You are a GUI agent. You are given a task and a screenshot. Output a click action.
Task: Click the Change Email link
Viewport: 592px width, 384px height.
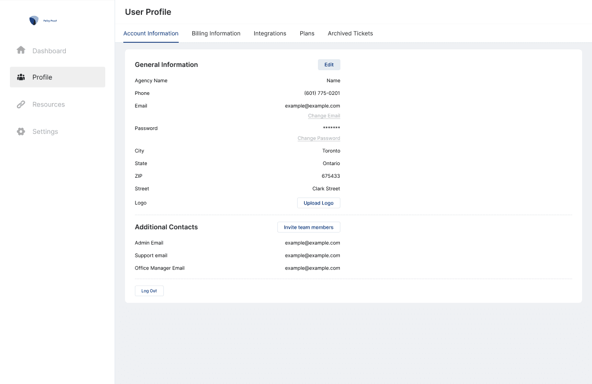click(x=323, y=115)
